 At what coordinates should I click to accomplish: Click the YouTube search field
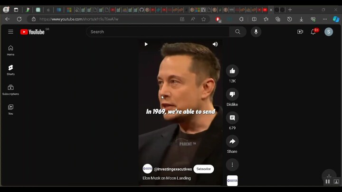coord(158,32)
